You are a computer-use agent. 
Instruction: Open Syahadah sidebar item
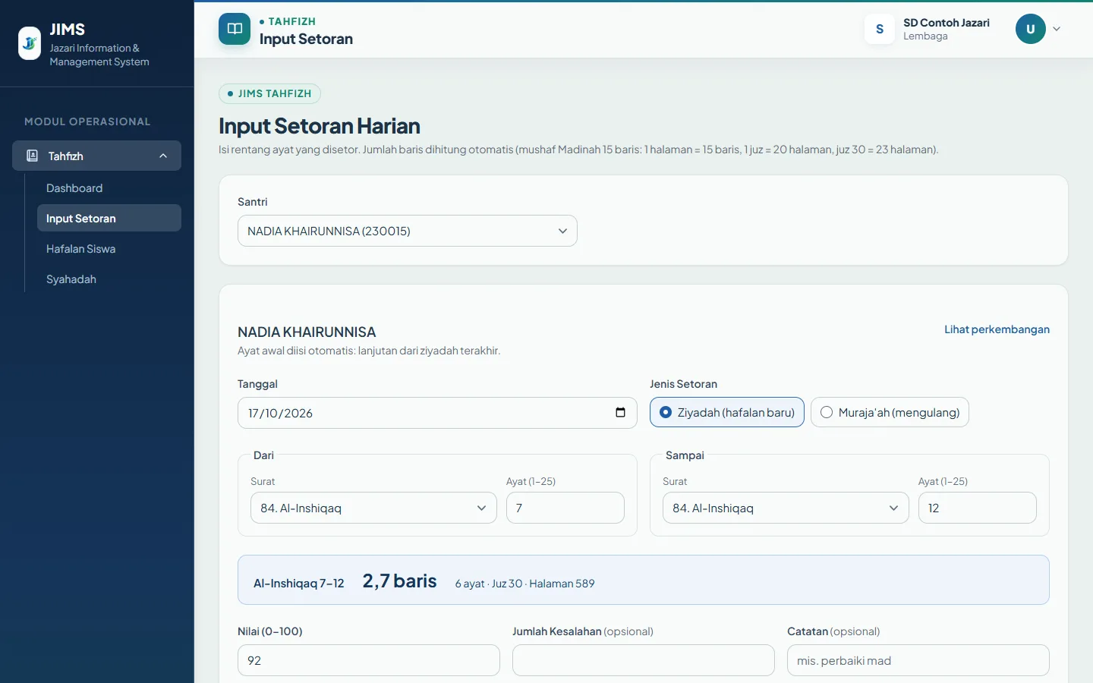[109, 279]
